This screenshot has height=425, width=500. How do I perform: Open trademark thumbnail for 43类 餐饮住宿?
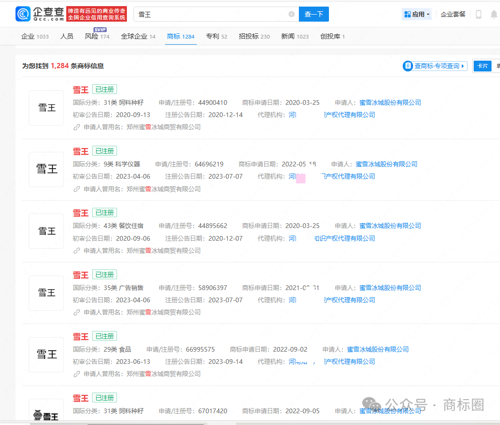click(46, 231)
